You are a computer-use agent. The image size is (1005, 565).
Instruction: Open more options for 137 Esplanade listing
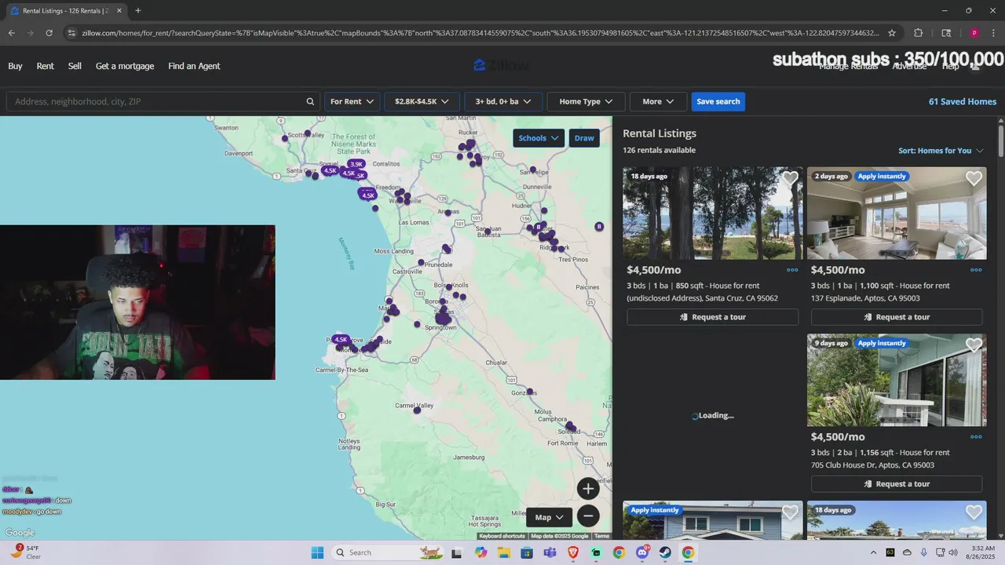976,270
